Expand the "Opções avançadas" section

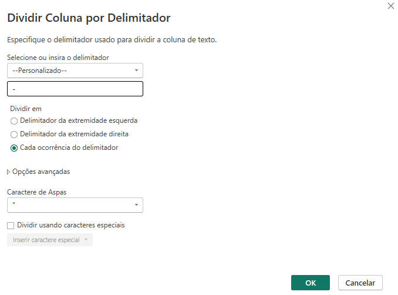pyautogui.click(x=41, y=172)
